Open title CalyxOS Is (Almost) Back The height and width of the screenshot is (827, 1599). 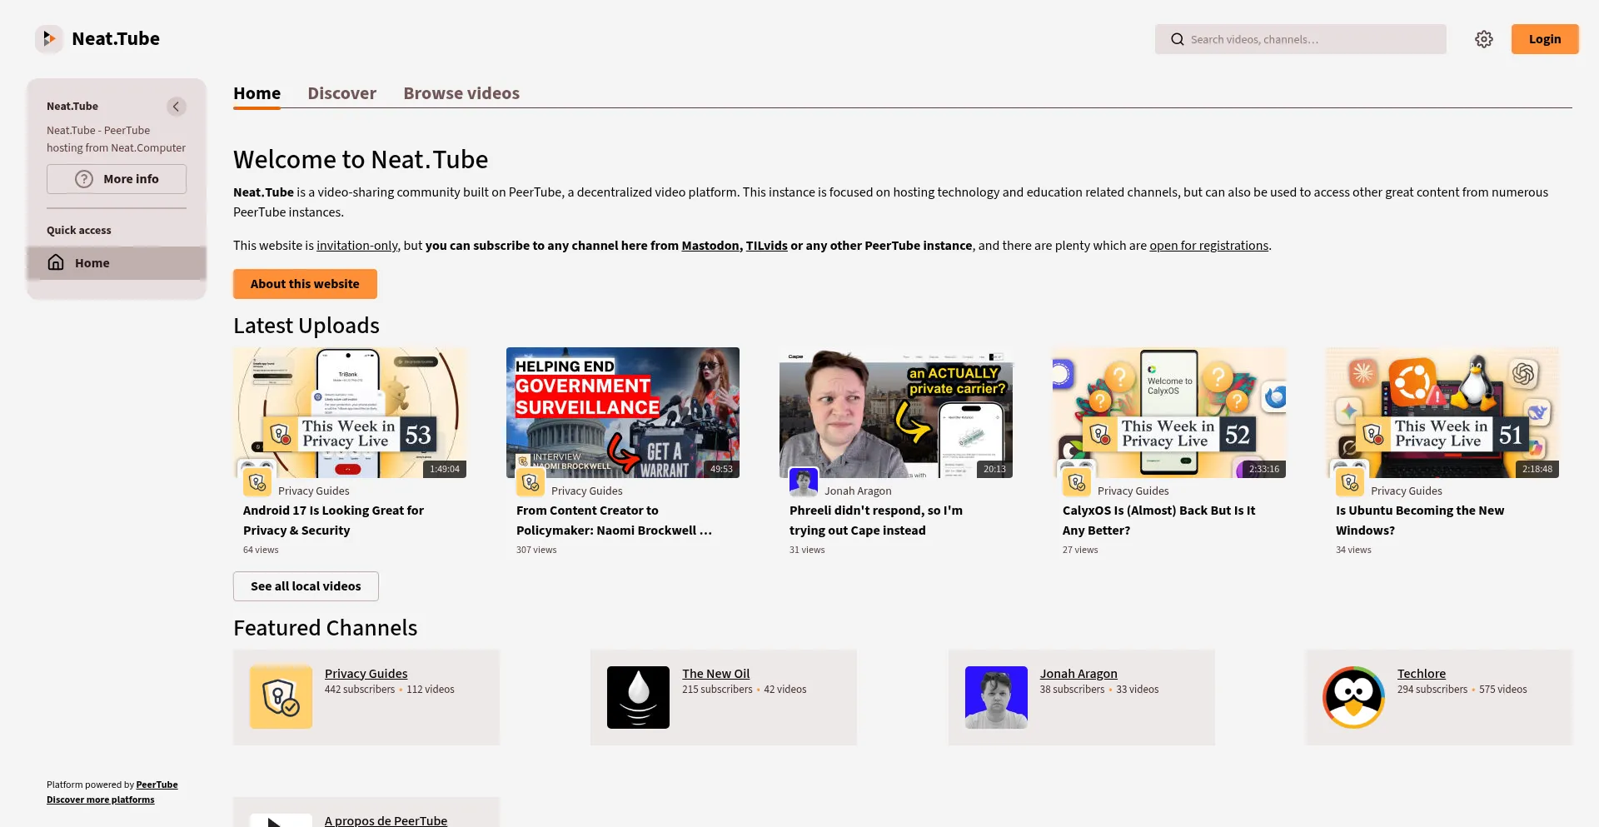[1158, 521]
